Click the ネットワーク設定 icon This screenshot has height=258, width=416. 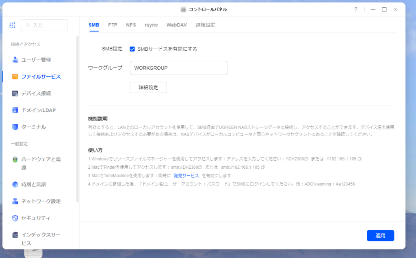click(15, 201)
